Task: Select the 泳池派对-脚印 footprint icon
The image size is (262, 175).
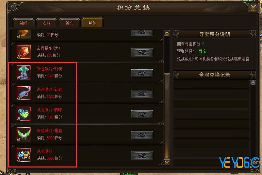Action: pyautogui.click(x=24, y=114)
